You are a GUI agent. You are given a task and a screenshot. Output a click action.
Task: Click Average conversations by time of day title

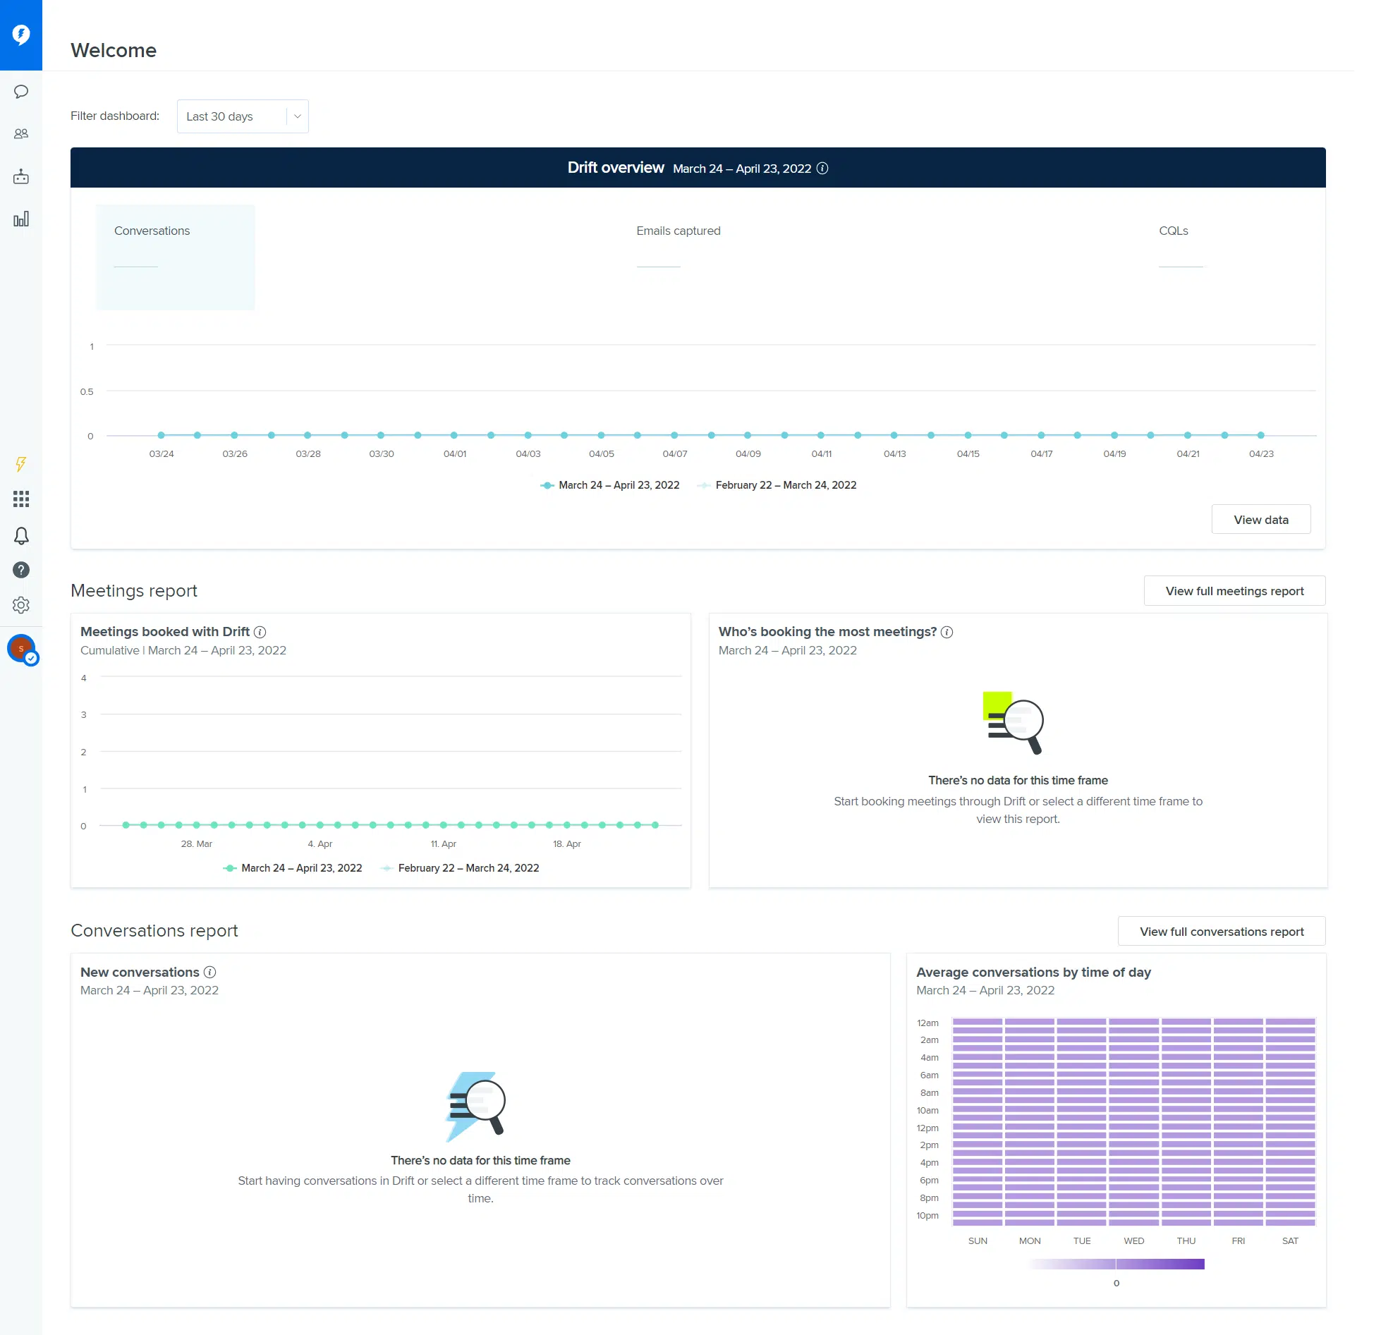click(1033, 972)
